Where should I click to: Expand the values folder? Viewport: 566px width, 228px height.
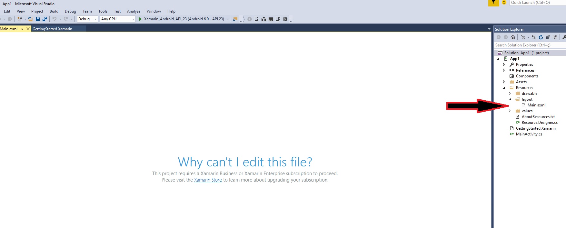(x=510, y=111)
